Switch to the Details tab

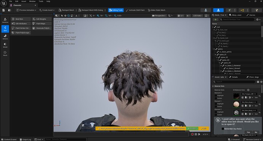pos(233,77)
